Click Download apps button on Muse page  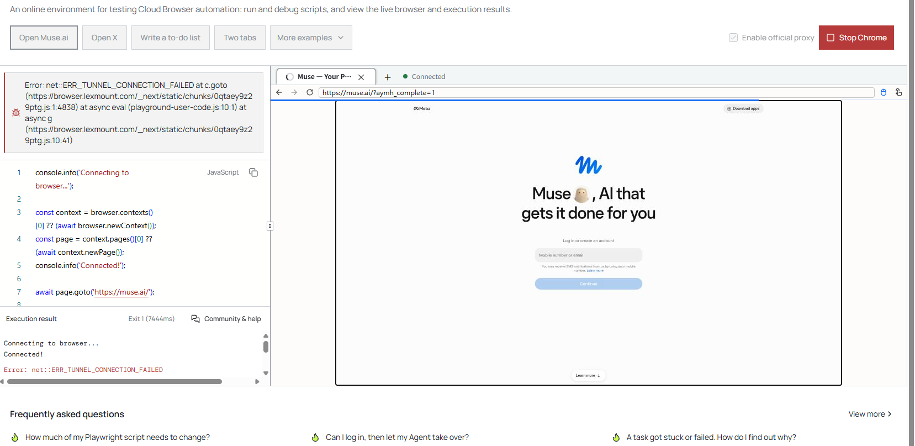743,108
